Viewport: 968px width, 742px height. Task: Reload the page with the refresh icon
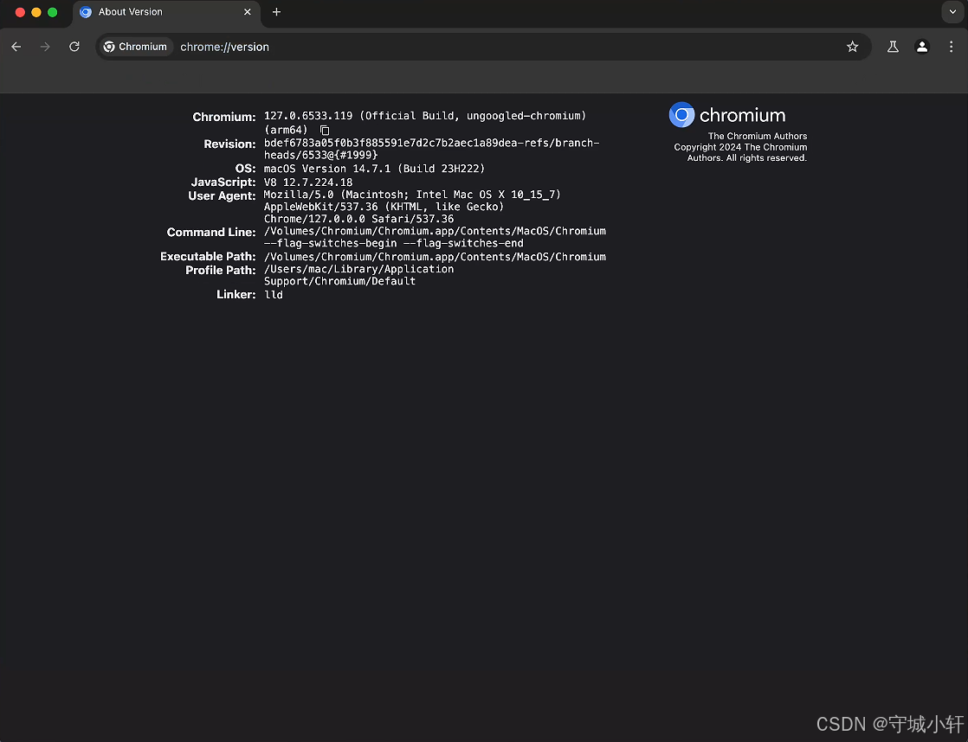pos(74,47)
